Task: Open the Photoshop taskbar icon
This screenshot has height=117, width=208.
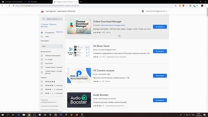Action: coord(61,115)
